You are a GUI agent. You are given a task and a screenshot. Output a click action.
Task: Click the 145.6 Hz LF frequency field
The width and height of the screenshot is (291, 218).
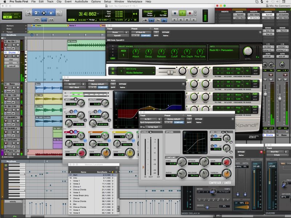[79, 145]
